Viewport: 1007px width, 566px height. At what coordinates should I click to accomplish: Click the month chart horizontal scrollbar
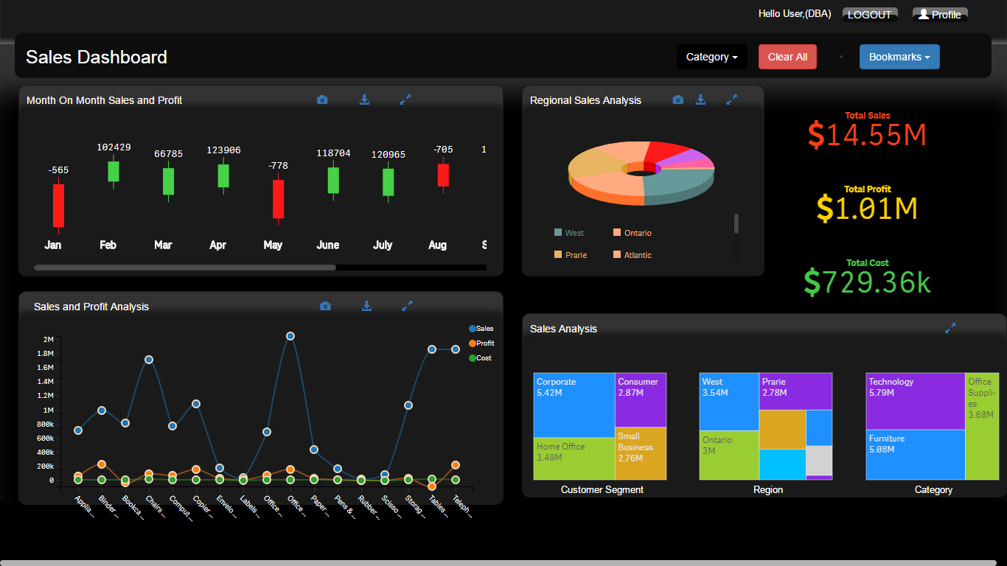(184, 268)
